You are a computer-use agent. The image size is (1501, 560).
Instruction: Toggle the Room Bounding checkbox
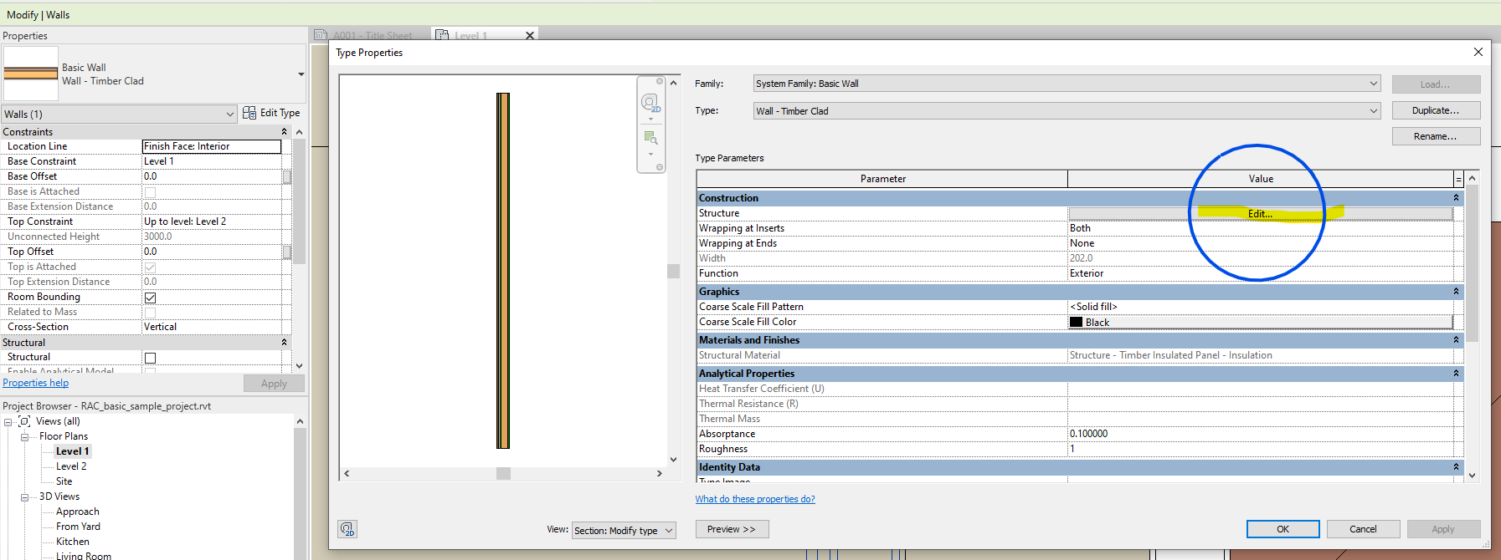coord(151,298)
